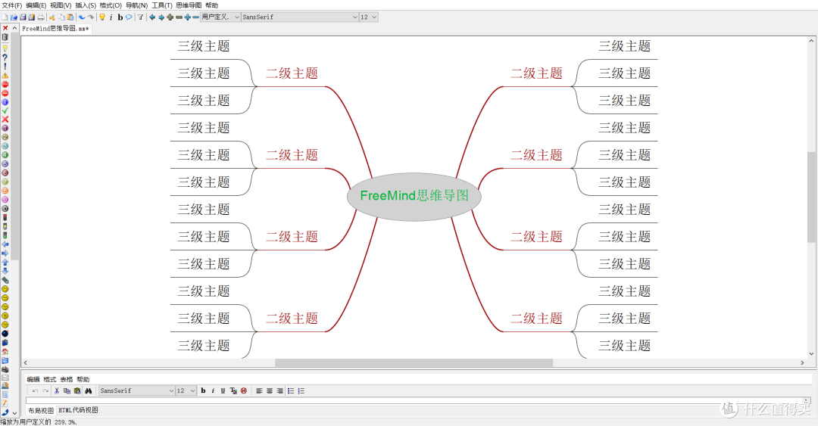
Task: Open the 用户定义 zoom dropdown
Action: (x=220, y=17)
